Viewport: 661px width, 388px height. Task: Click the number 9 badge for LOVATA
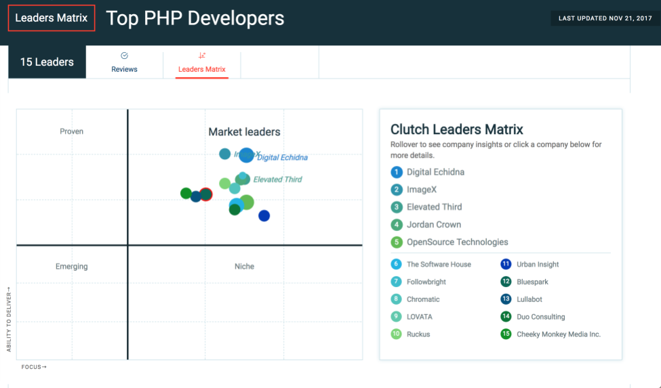pyautogui.click(x=397, y=316)
